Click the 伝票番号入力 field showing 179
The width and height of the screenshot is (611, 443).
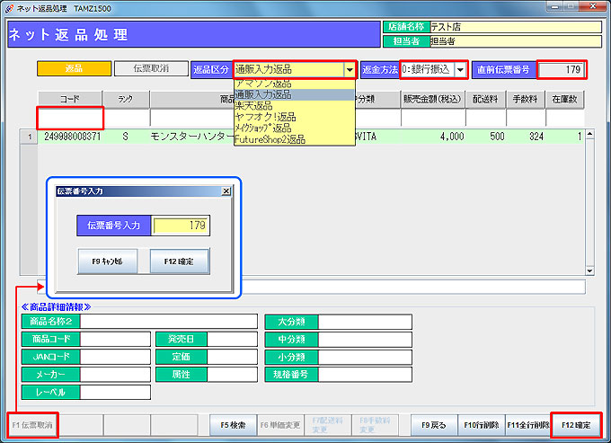point(182,226)
